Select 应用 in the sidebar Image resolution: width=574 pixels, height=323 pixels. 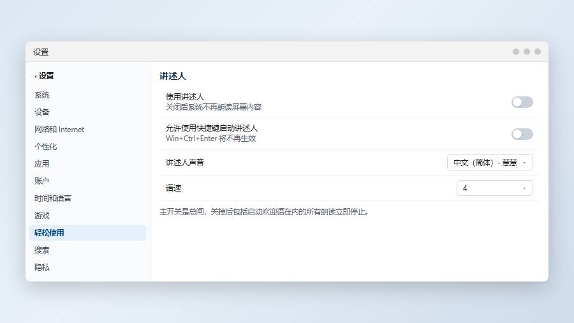[x=87, y=163]
